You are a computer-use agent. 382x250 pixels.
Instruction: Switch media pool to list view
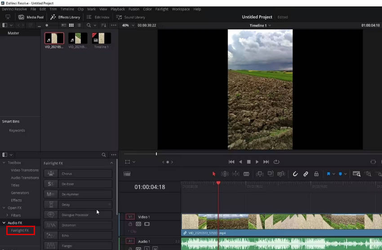79,25
